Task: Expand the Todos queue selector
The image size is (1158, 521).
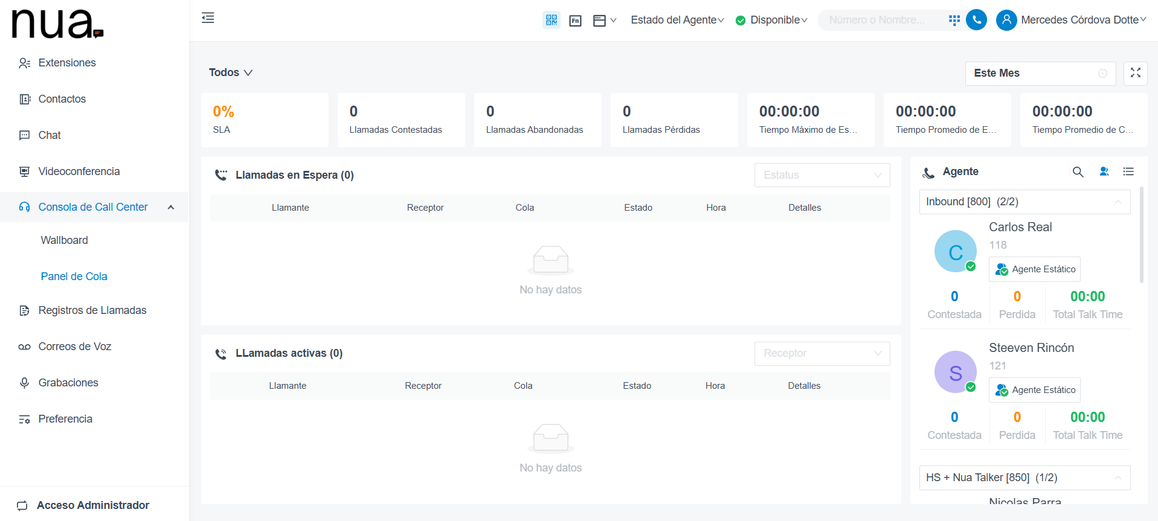Action: pos(231,72)
